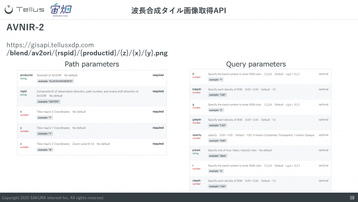Click the rspid parameter name

pyautogui.click(x=23, y=91)
